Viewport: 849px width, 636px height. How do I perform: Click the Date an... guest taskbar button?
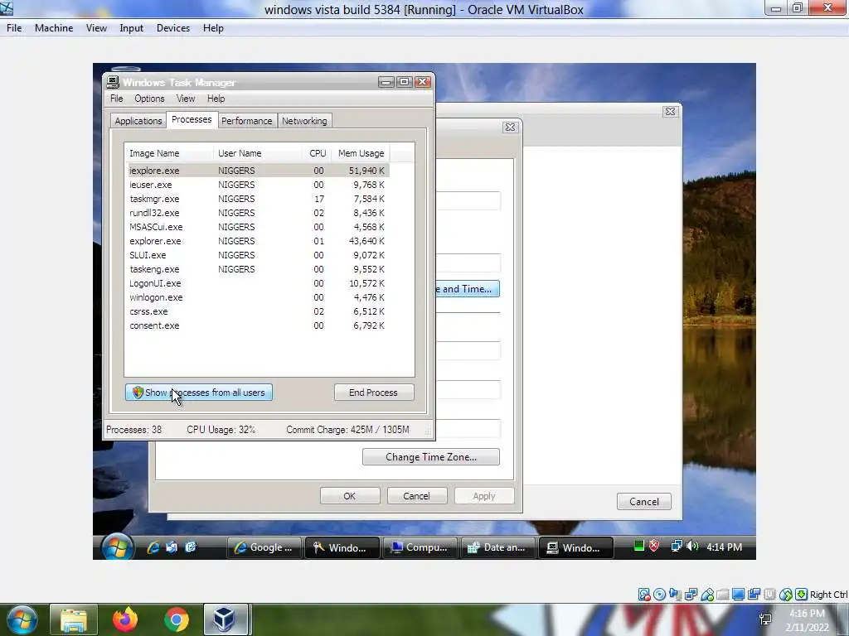pyautogui.click(x=497, y=547)
